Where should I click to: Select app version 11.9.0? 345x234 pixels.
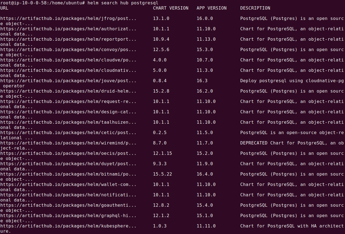[x=205, y=164]
